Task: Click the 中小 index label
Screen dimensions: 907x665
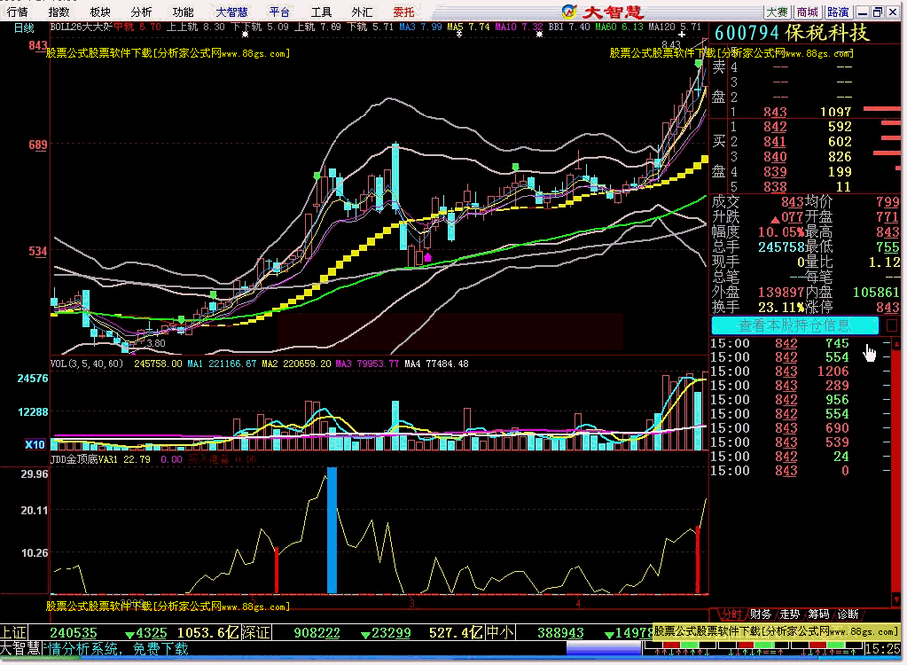Action: (x=500, y=632)
